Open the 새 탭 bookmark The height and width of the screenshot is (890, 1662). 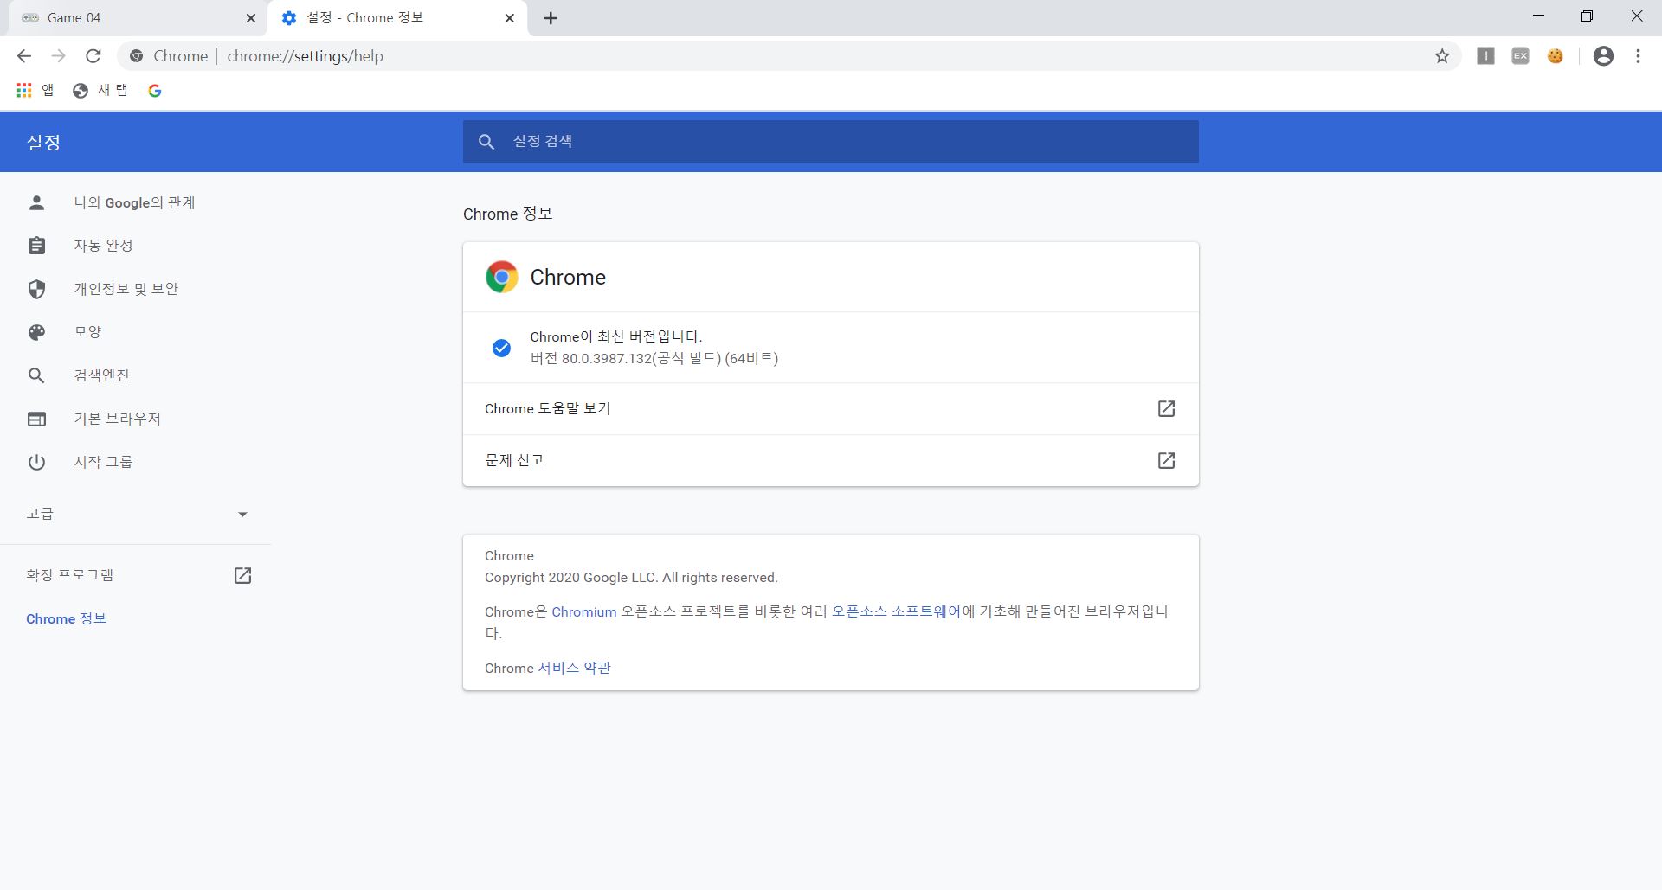tap(100, 91)
